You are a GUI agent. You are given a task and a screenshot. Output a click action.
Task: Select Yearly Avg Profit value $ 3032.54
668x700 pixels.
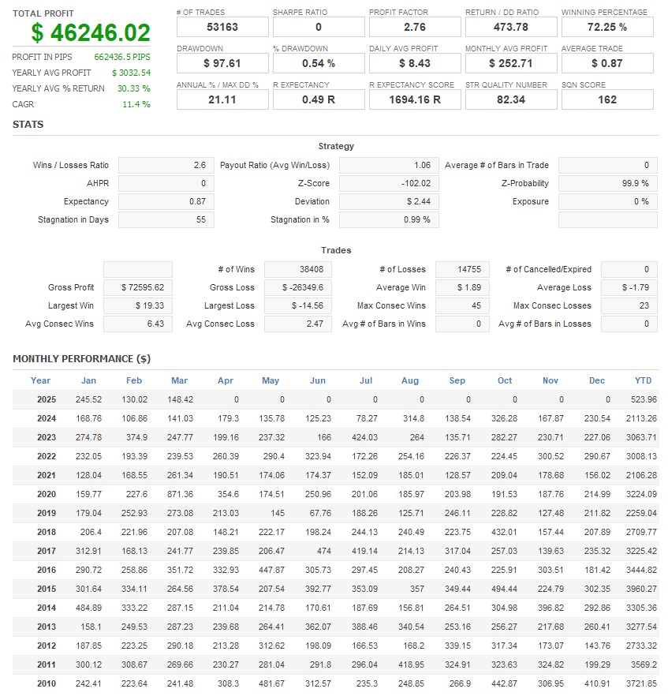[131, 73]
